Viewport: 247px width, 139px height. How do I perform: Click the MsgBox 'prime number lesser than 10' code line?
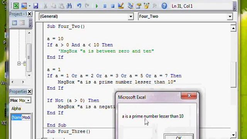[x=117, y=82]
